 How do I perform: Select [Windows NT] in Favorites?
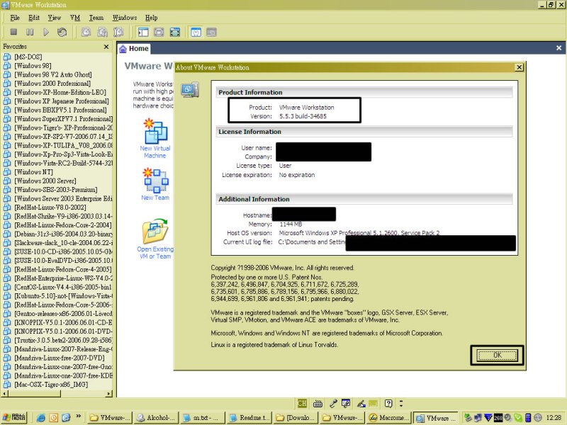33,171
